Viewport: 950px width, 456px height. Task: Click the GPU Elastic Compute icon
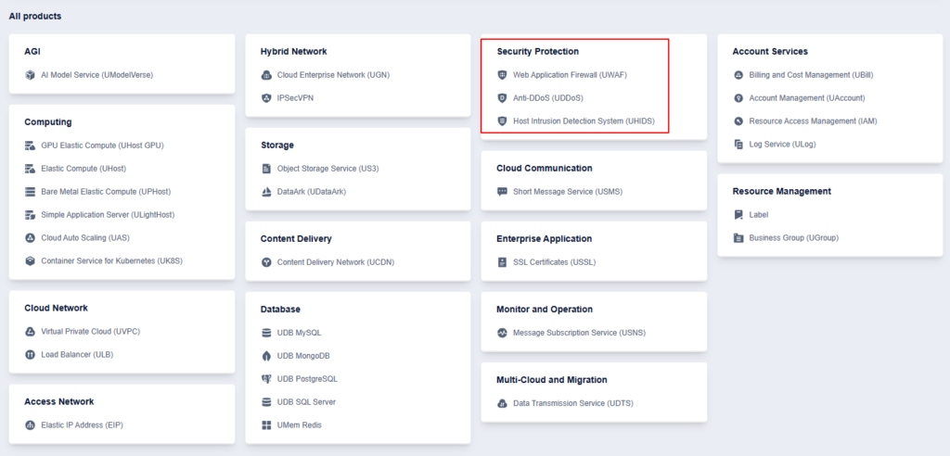pos(30,146)
